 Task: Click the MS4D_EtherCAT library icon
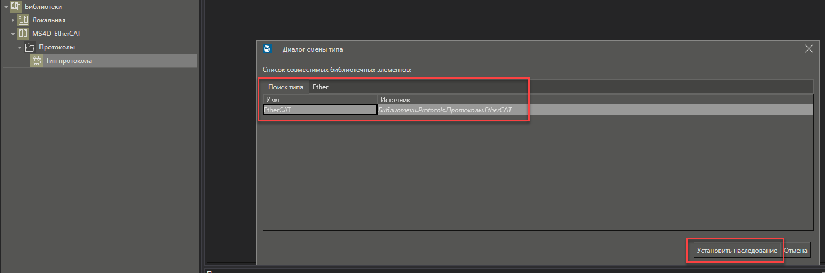click(x=23, y=34)
